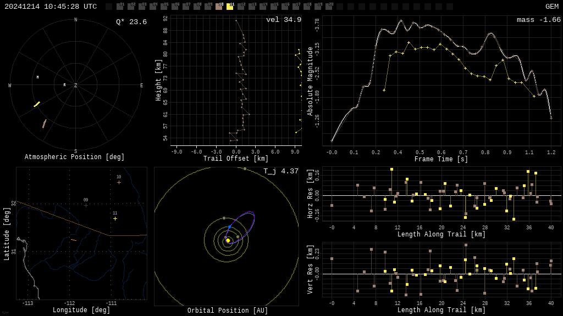Image resolution: width=563 pixels, height=316 pixels.
Task: Click the yellow camera 11 indicator box
Action: coord(230,7)
